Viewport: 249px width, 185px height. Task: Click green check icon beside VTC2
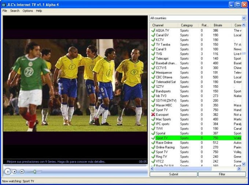pos(153,161)
